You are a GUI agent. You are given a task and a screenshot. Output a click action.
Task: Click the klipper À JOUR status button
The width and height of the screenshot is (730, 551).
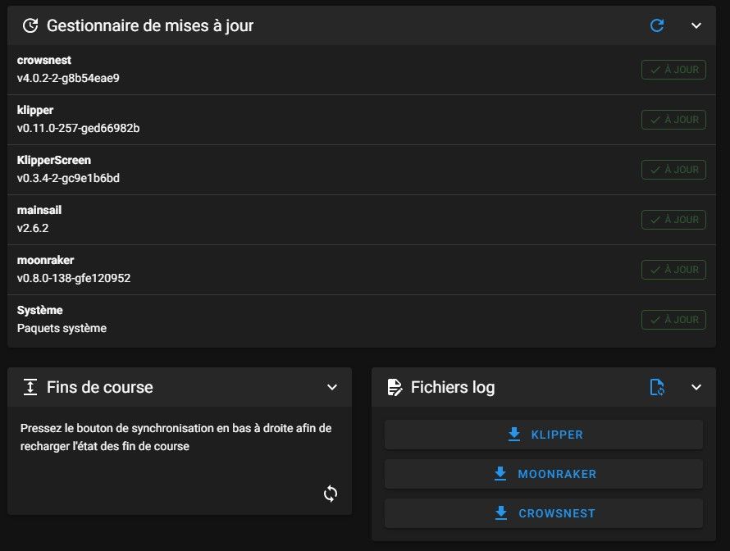[673, 120]
